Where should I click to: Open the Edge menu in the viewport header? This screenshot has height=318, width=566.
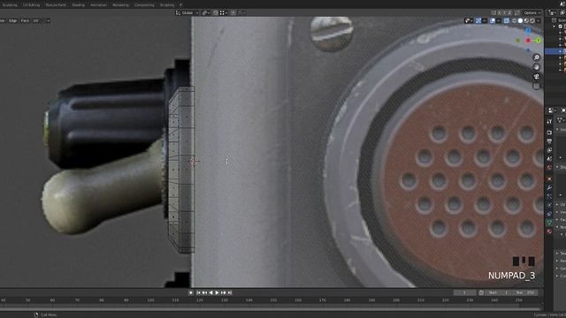13,20
